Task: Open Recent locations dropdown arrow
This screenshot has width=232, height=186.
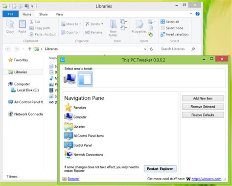Action: point(23,49)
